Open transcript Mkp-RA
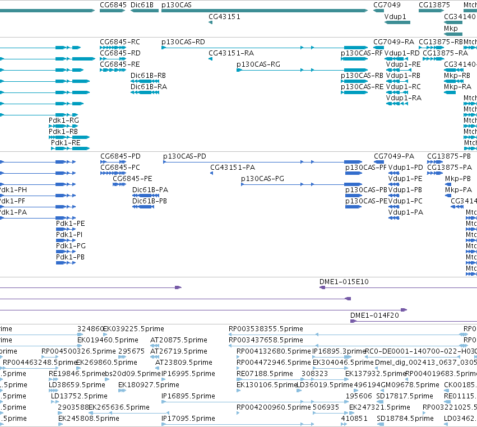 tap(450, 92)
